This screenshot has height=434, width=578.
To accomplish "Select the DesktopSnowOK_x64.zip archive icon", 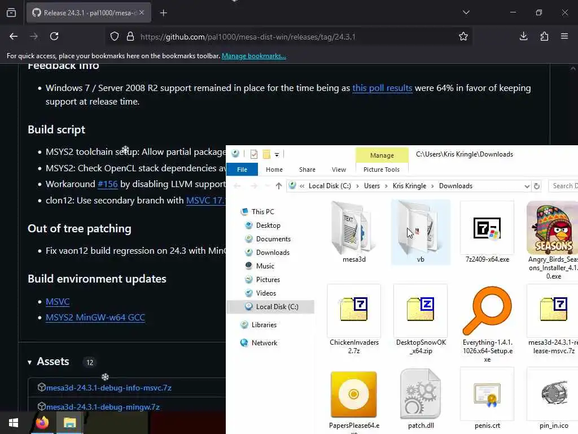I will click(x=421, y=310).
